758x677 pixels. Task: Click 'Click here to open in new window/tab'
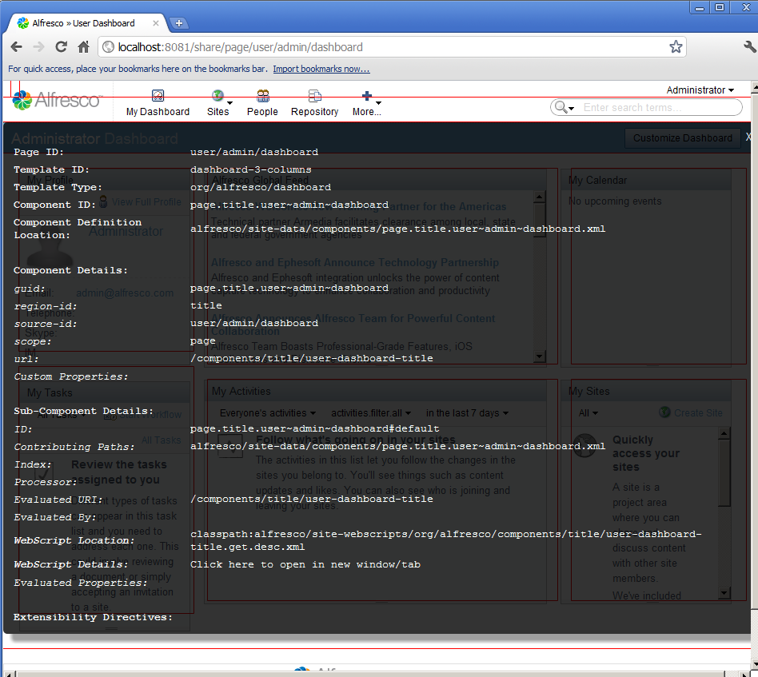[305, 564]
